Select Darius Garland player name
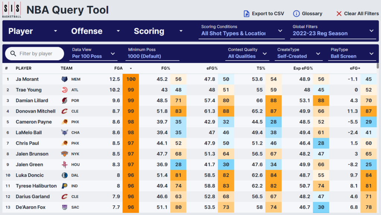Viewport: 381px width, 215px height. click(x=33, y=196)
